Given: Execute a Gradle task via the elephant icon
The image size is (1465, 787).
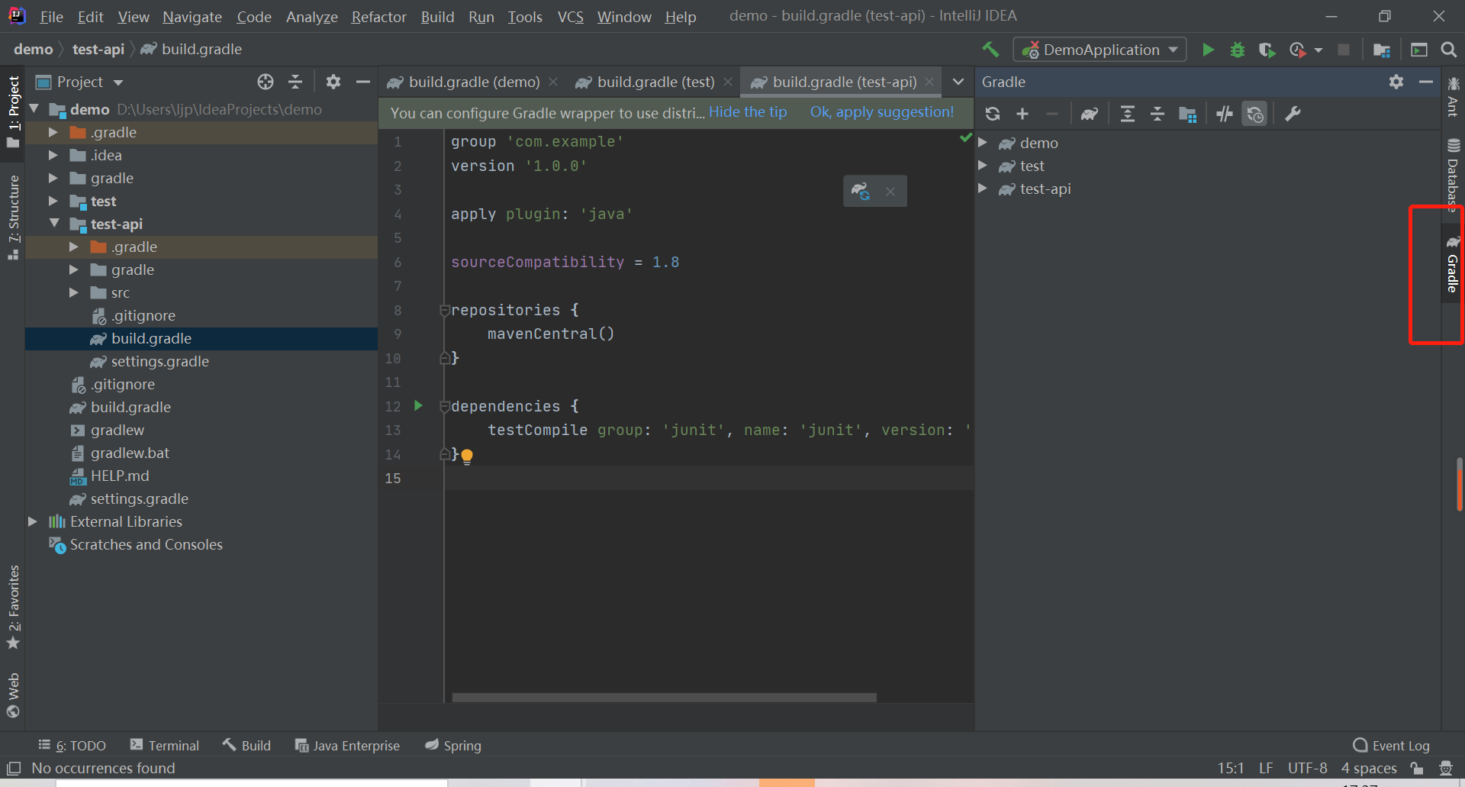Looking at the screenshot, I should (x=1089, y=114).
